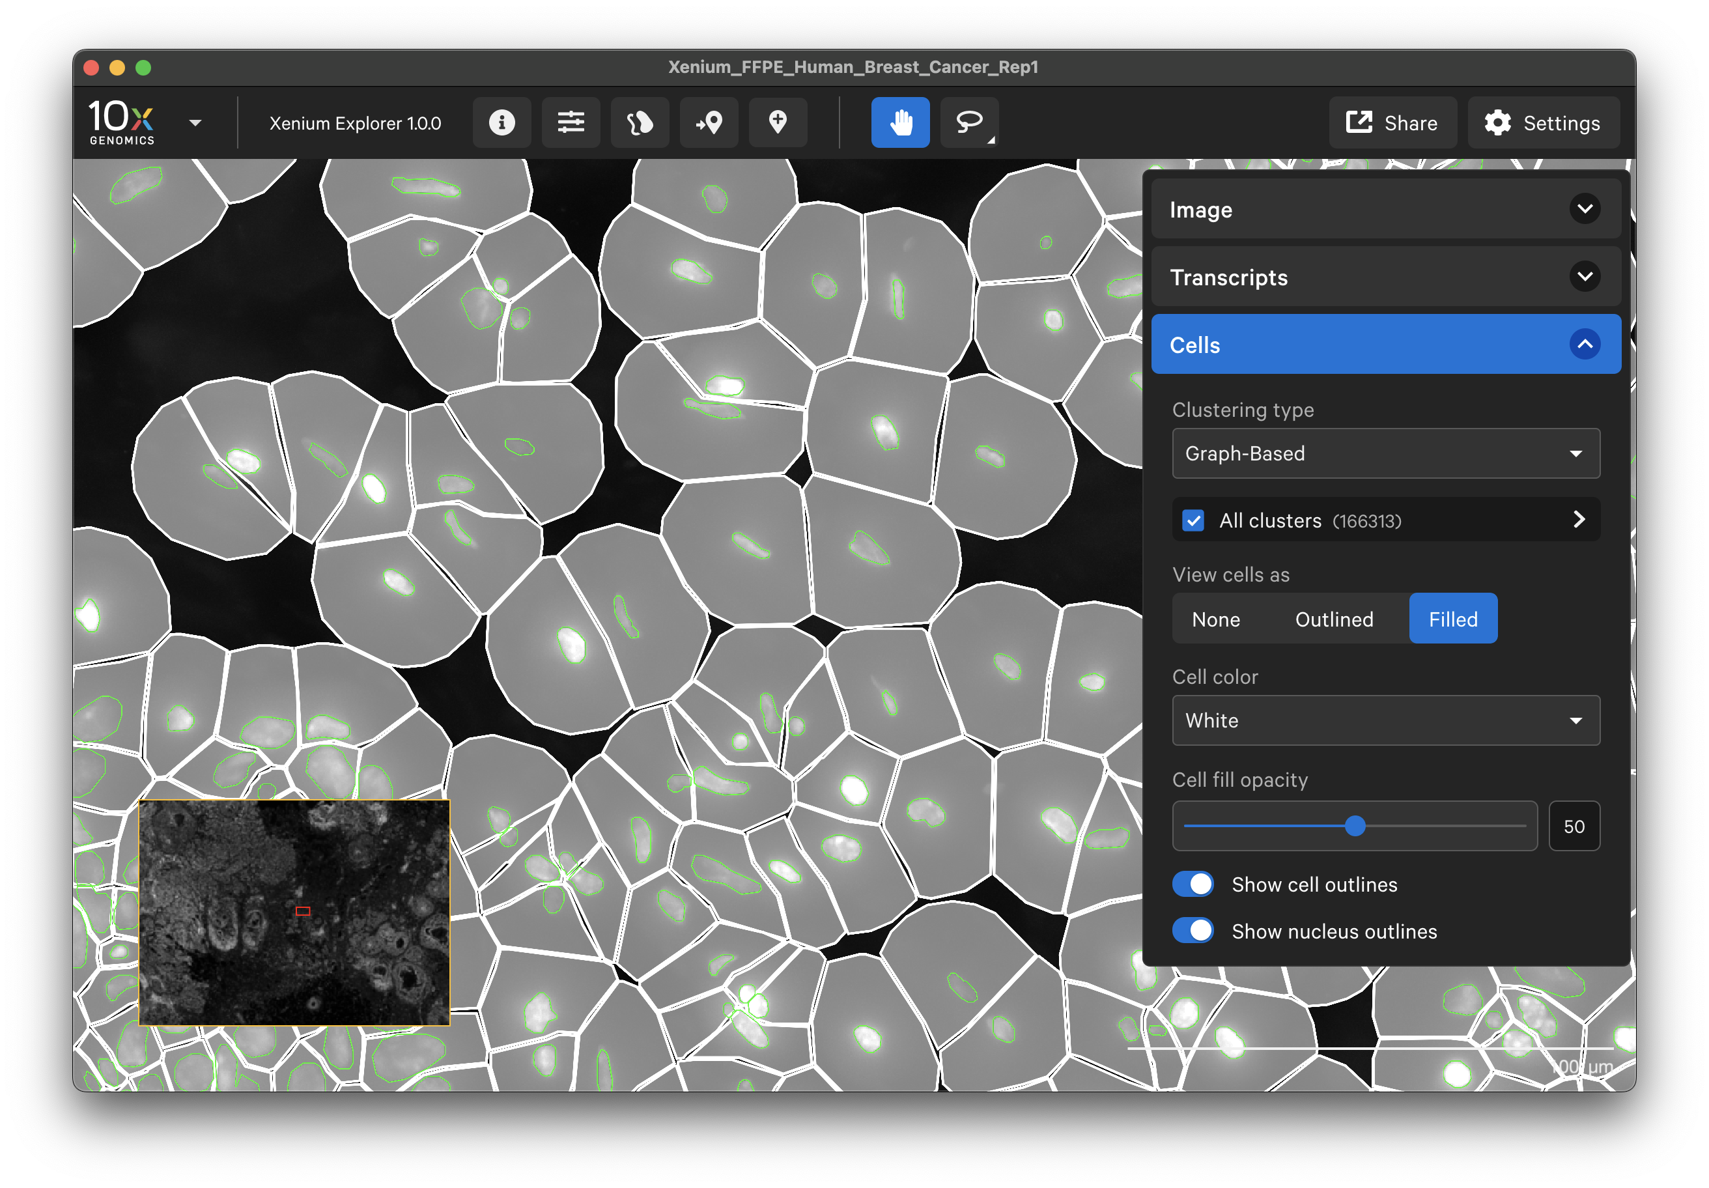The image size is (1709, 1188).
Task: Click the opacity value field showing 50
Action: point(1574,827)
